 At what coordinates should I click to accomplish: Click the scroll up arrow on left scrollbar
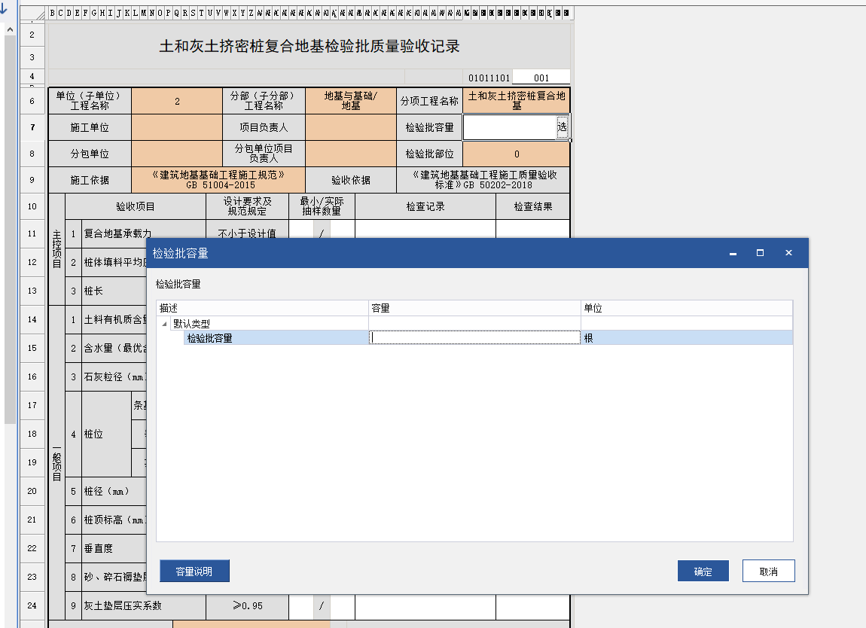pyautogui.click(x=10, y=30)
